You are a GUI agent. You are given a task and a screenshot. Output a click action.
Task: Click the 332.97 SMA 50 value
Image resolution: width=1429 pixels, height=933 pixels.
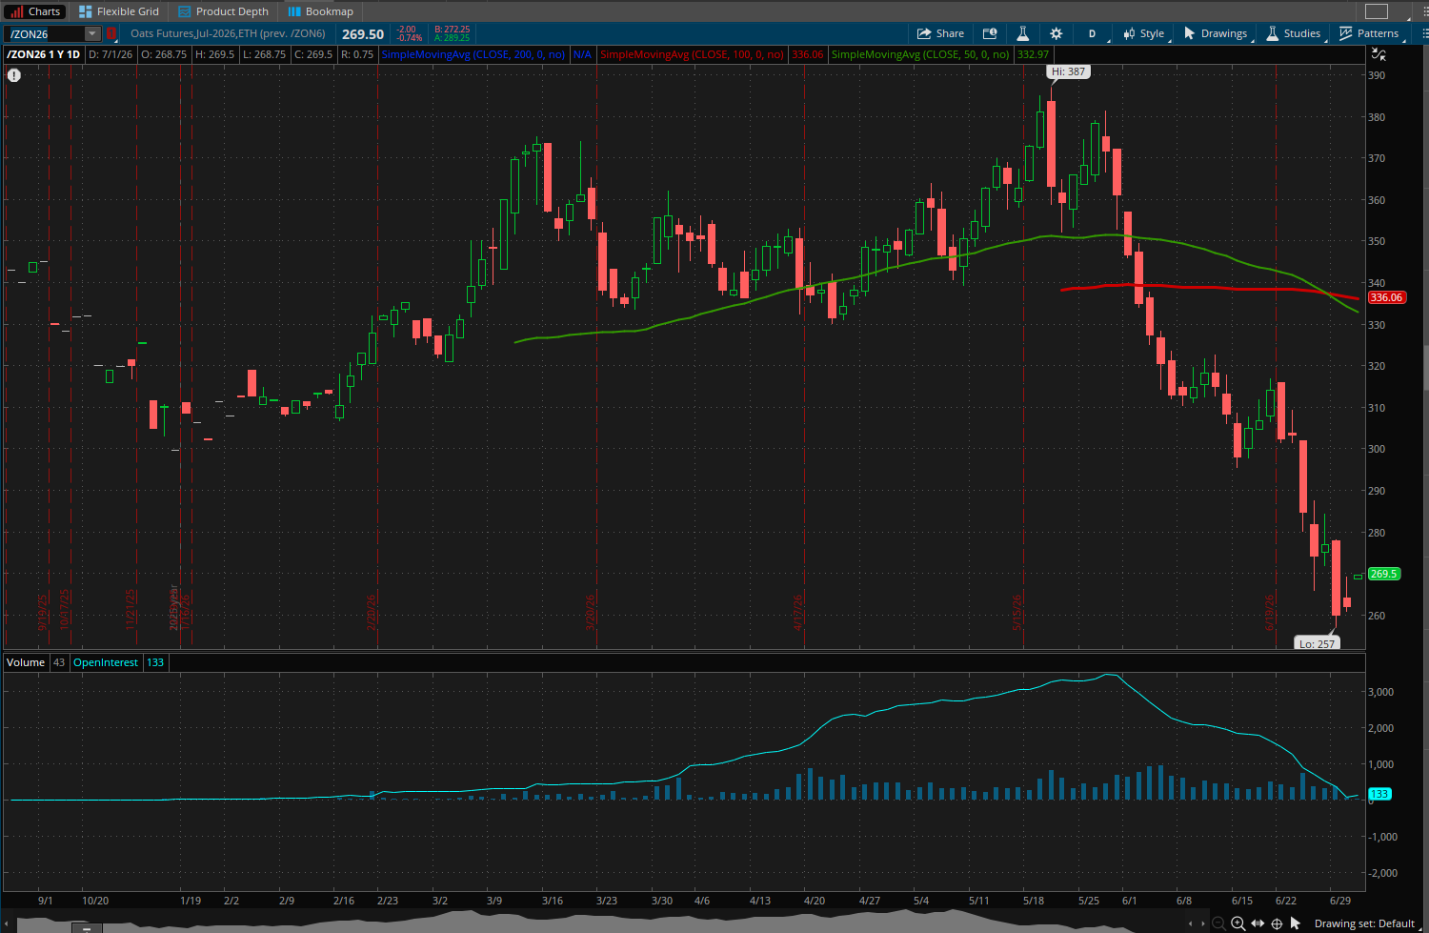point(1033,54)
